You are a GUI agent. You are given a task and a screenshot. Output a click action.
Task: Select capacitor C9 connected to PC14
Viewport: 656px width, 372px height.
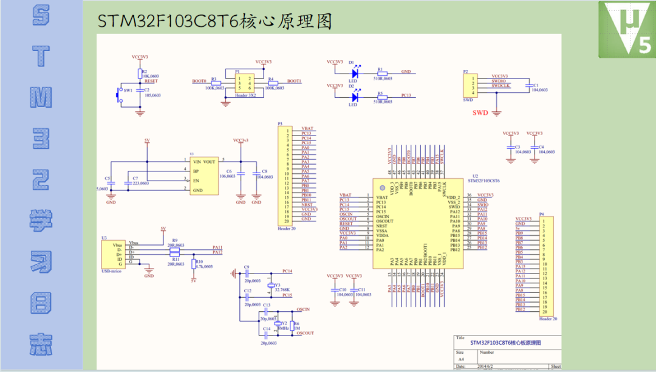[x=247, y=274]
